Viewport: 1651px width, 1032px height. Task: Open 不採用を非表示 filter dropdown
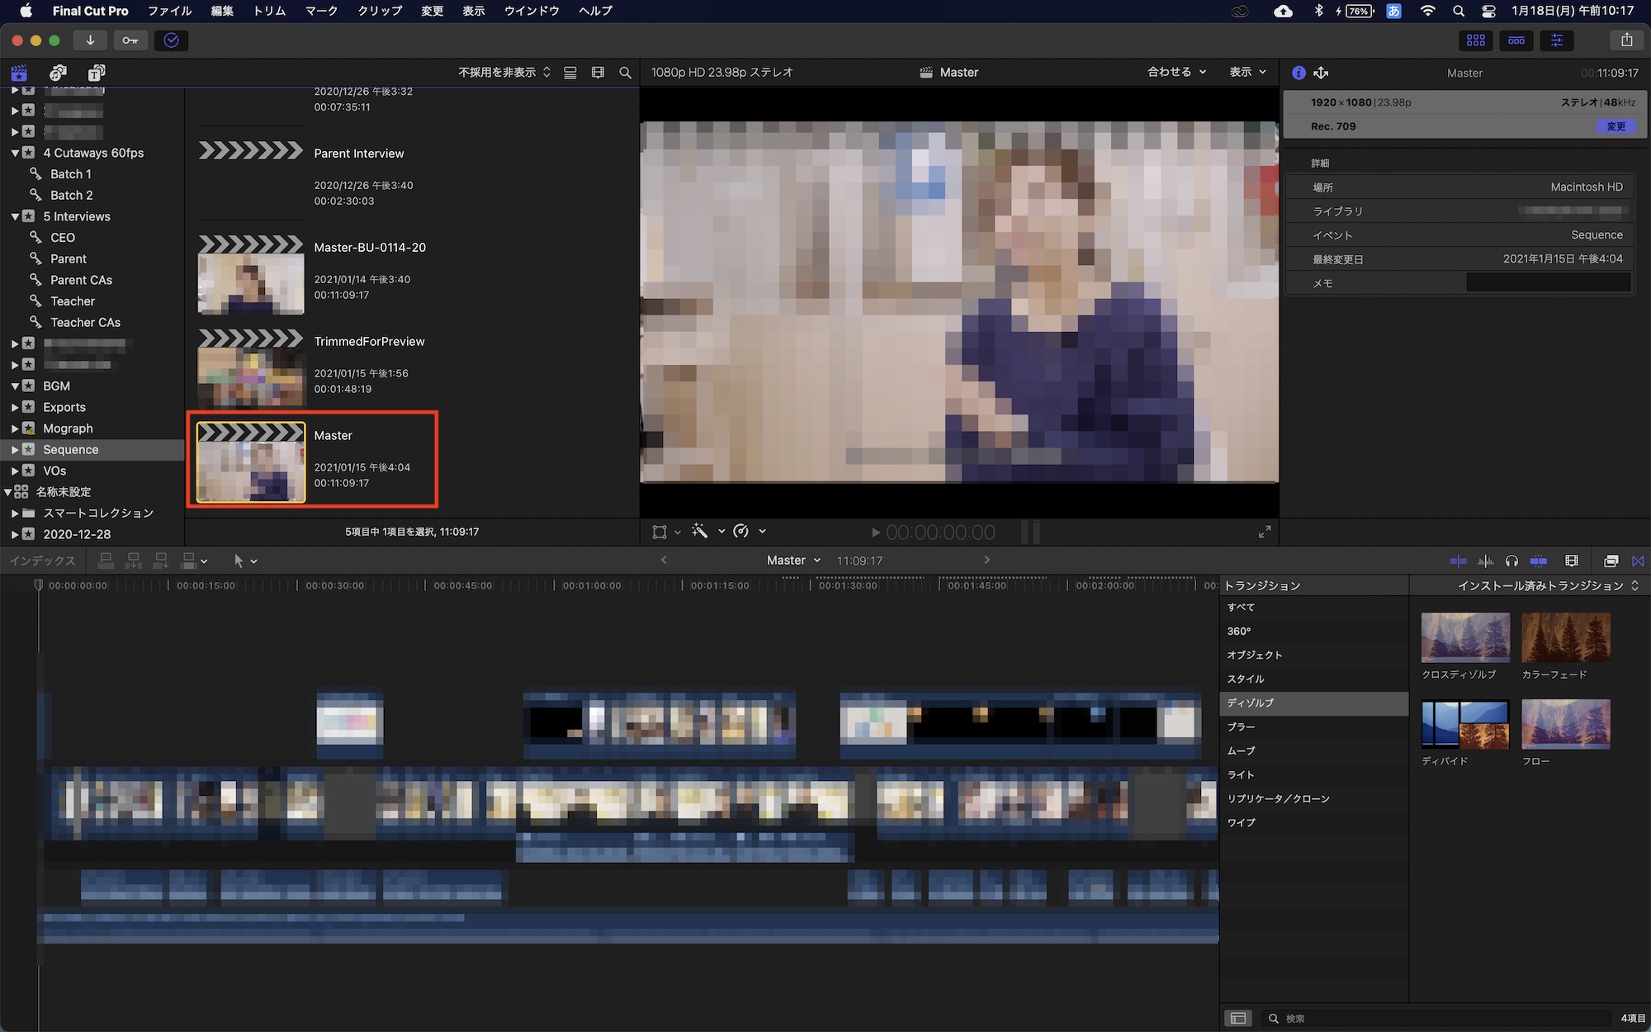click(504, 73)
